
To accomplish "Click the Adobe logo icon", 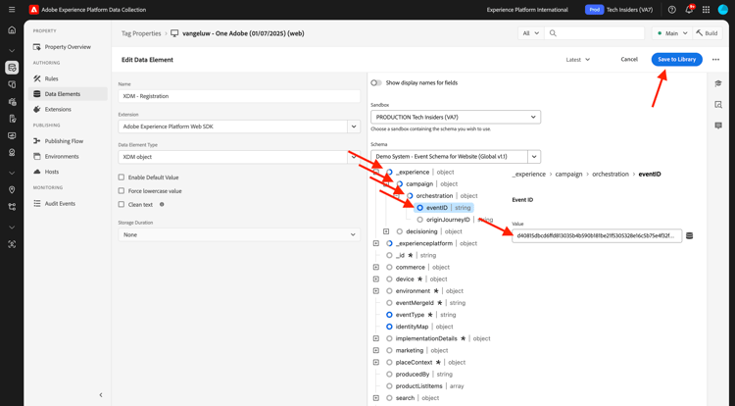I will click(33, 10).
